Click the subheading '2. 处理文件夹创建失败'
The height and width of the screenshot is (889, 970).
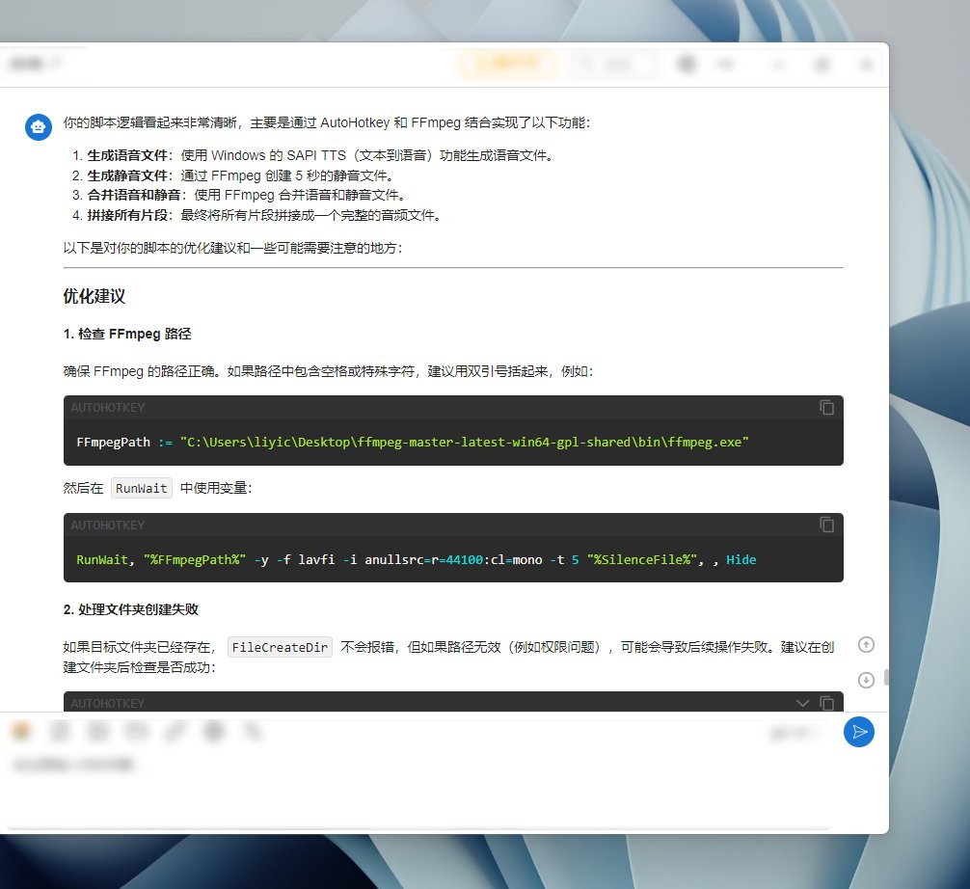point(131,609)
